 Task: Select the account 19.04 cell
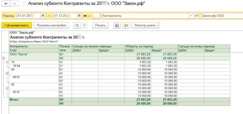pyautogui.click(x=34, y=66)
